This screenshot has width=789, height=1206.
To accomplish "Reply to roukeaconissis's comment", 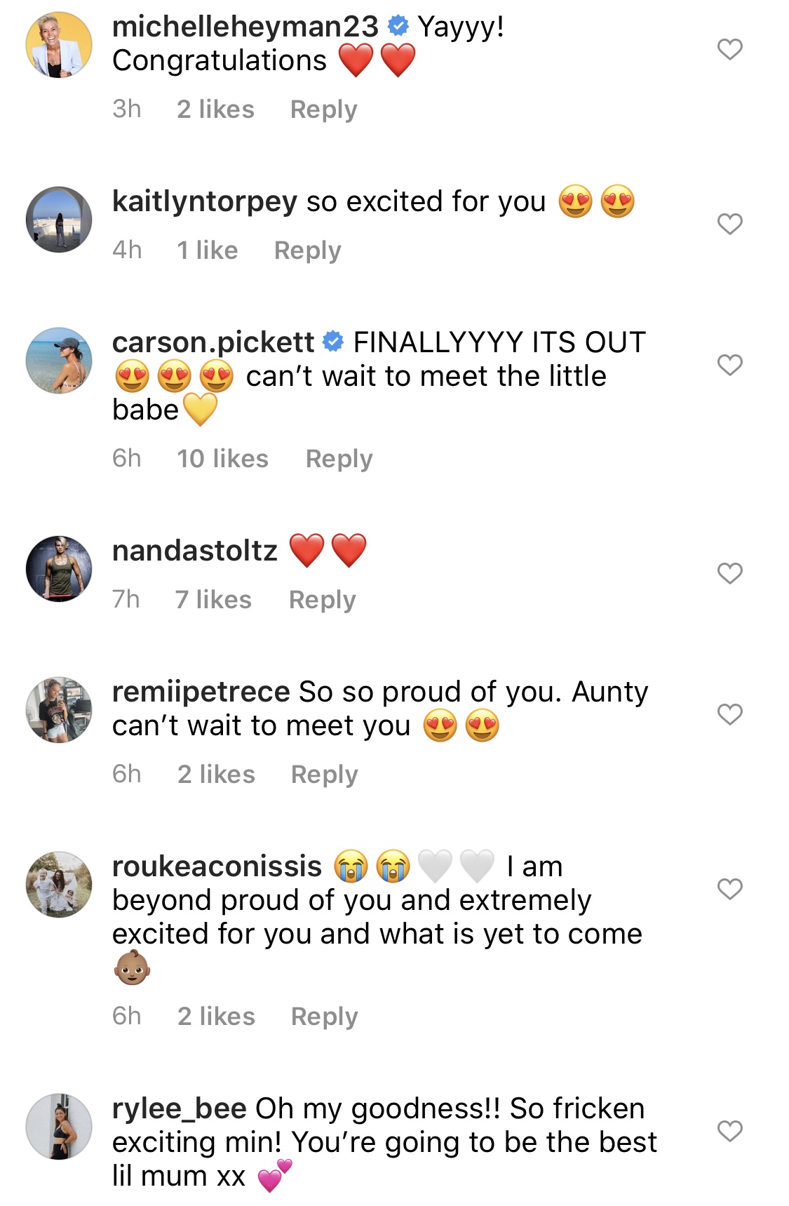I will pyautogui.click(x=324, y=1017).
